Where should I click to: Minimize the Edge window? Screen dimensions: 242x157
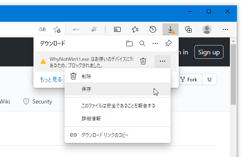[190, 11]
